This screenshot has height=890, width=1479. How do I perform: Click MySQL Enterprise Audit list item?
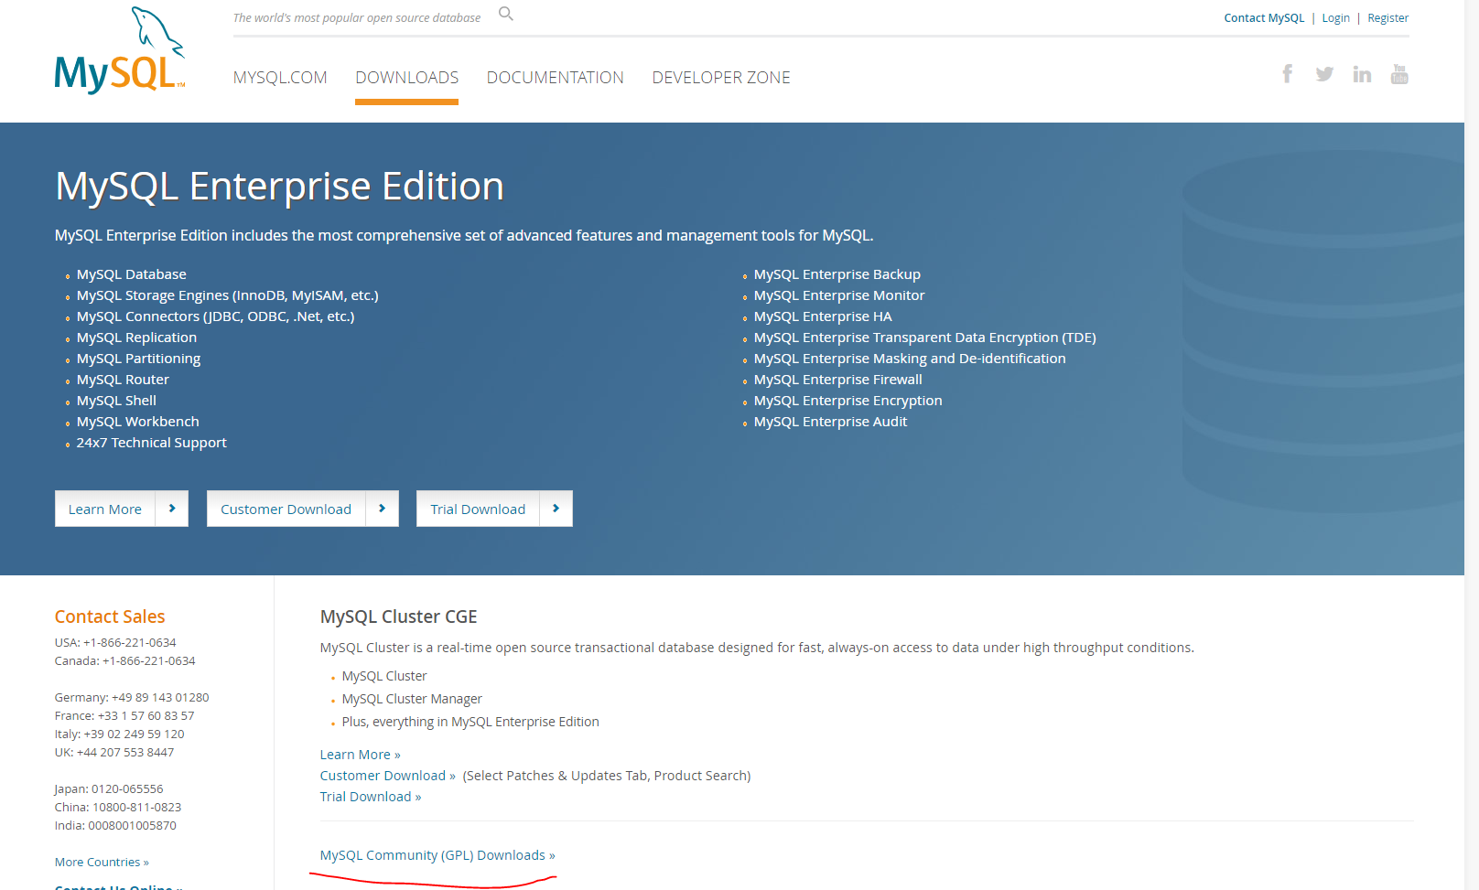pyautogui.click(x=830, y=422)
